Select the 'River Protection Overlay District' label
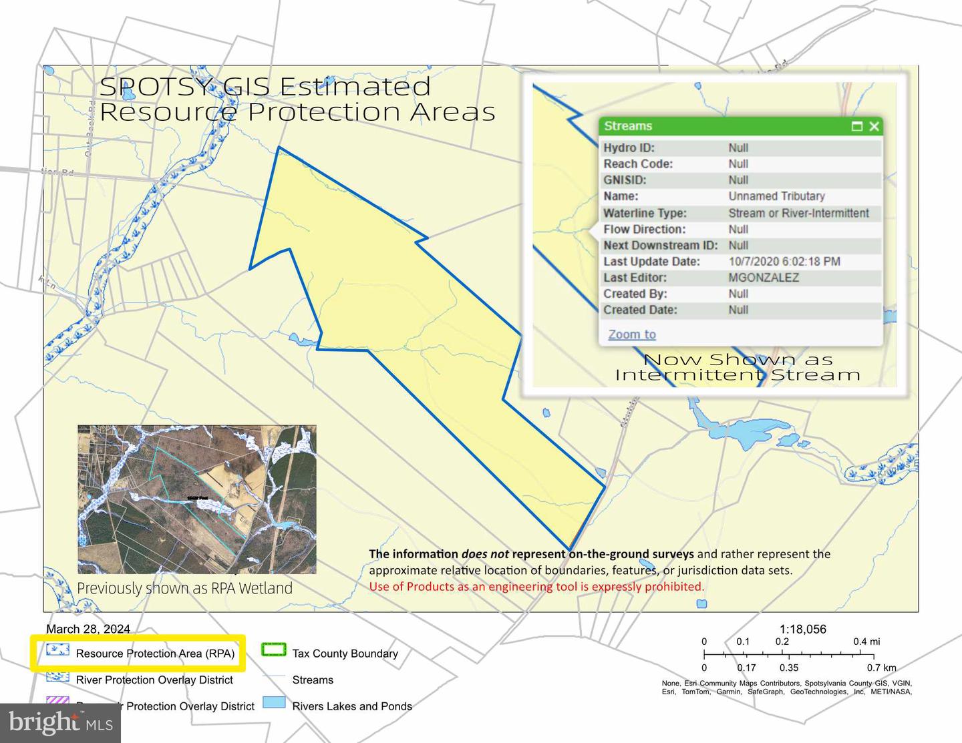 [x=154, y=680]
